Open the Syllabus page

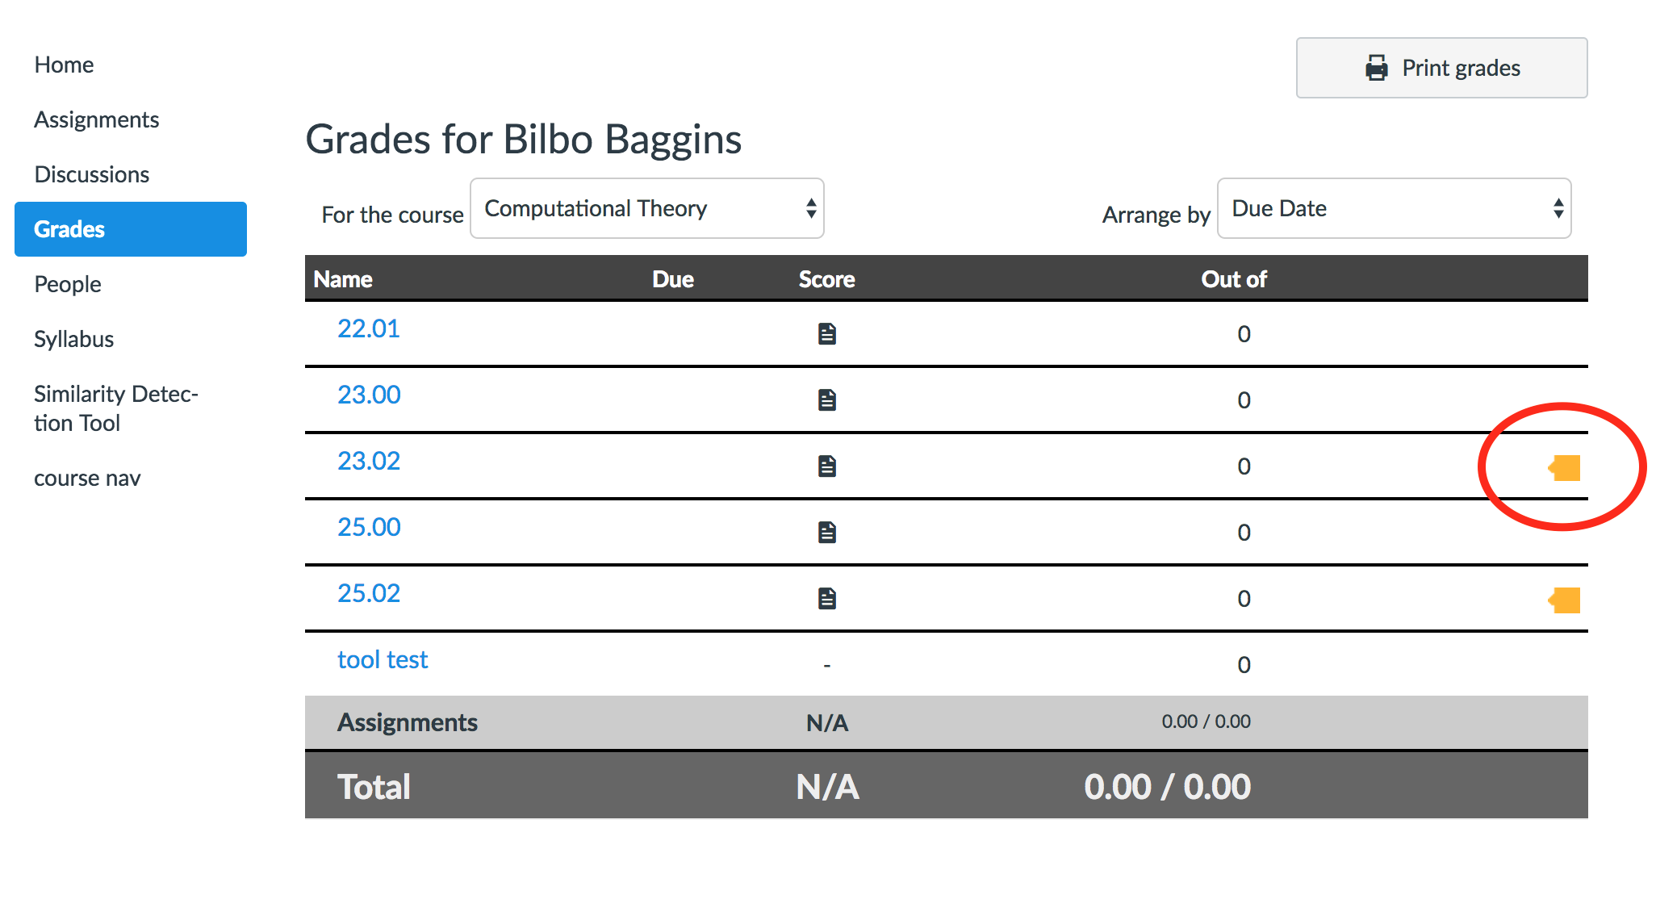[73, 339]
